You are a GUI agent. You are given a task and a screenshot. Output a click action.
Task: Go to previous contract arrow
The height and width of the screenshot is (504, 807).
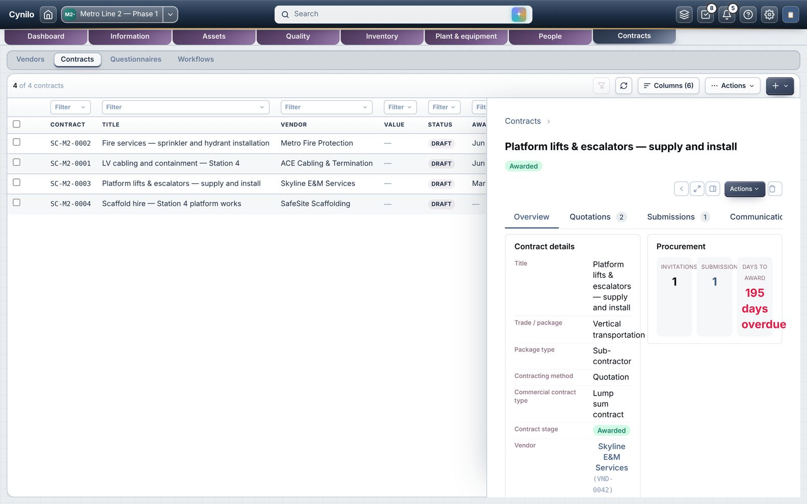[x=681, y=189]
